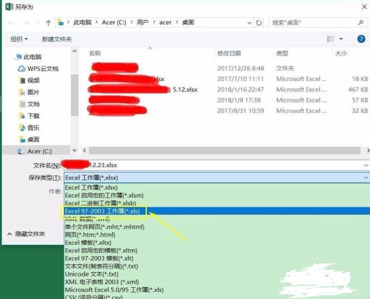Choose Excel 模板(*.xltx) option
The image size is (370, 299).
click(217, 242)
